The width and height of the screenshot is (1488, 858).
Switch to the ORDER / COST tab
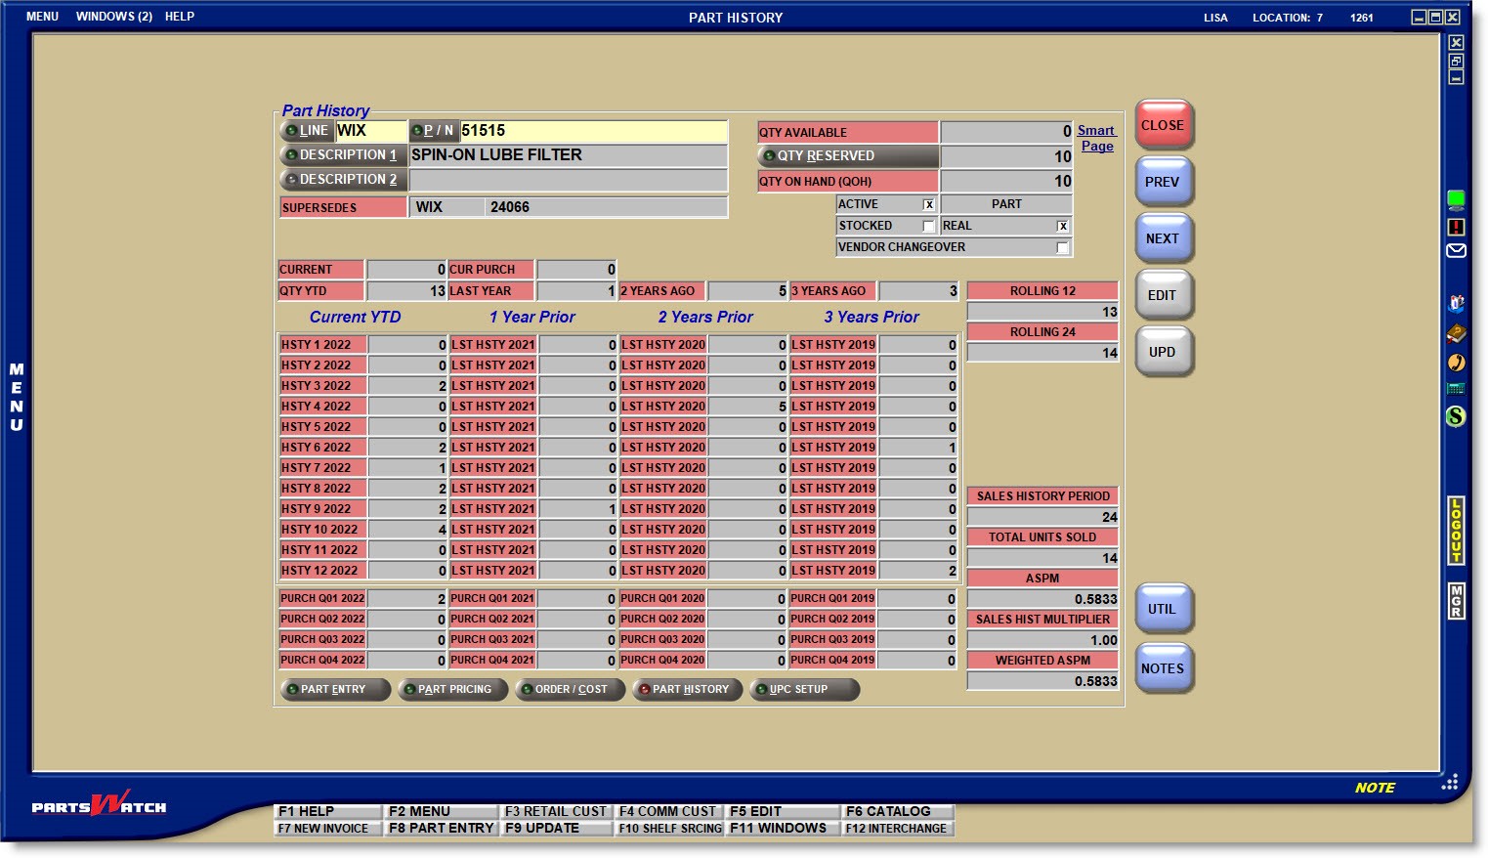click(x=570, y=690)
